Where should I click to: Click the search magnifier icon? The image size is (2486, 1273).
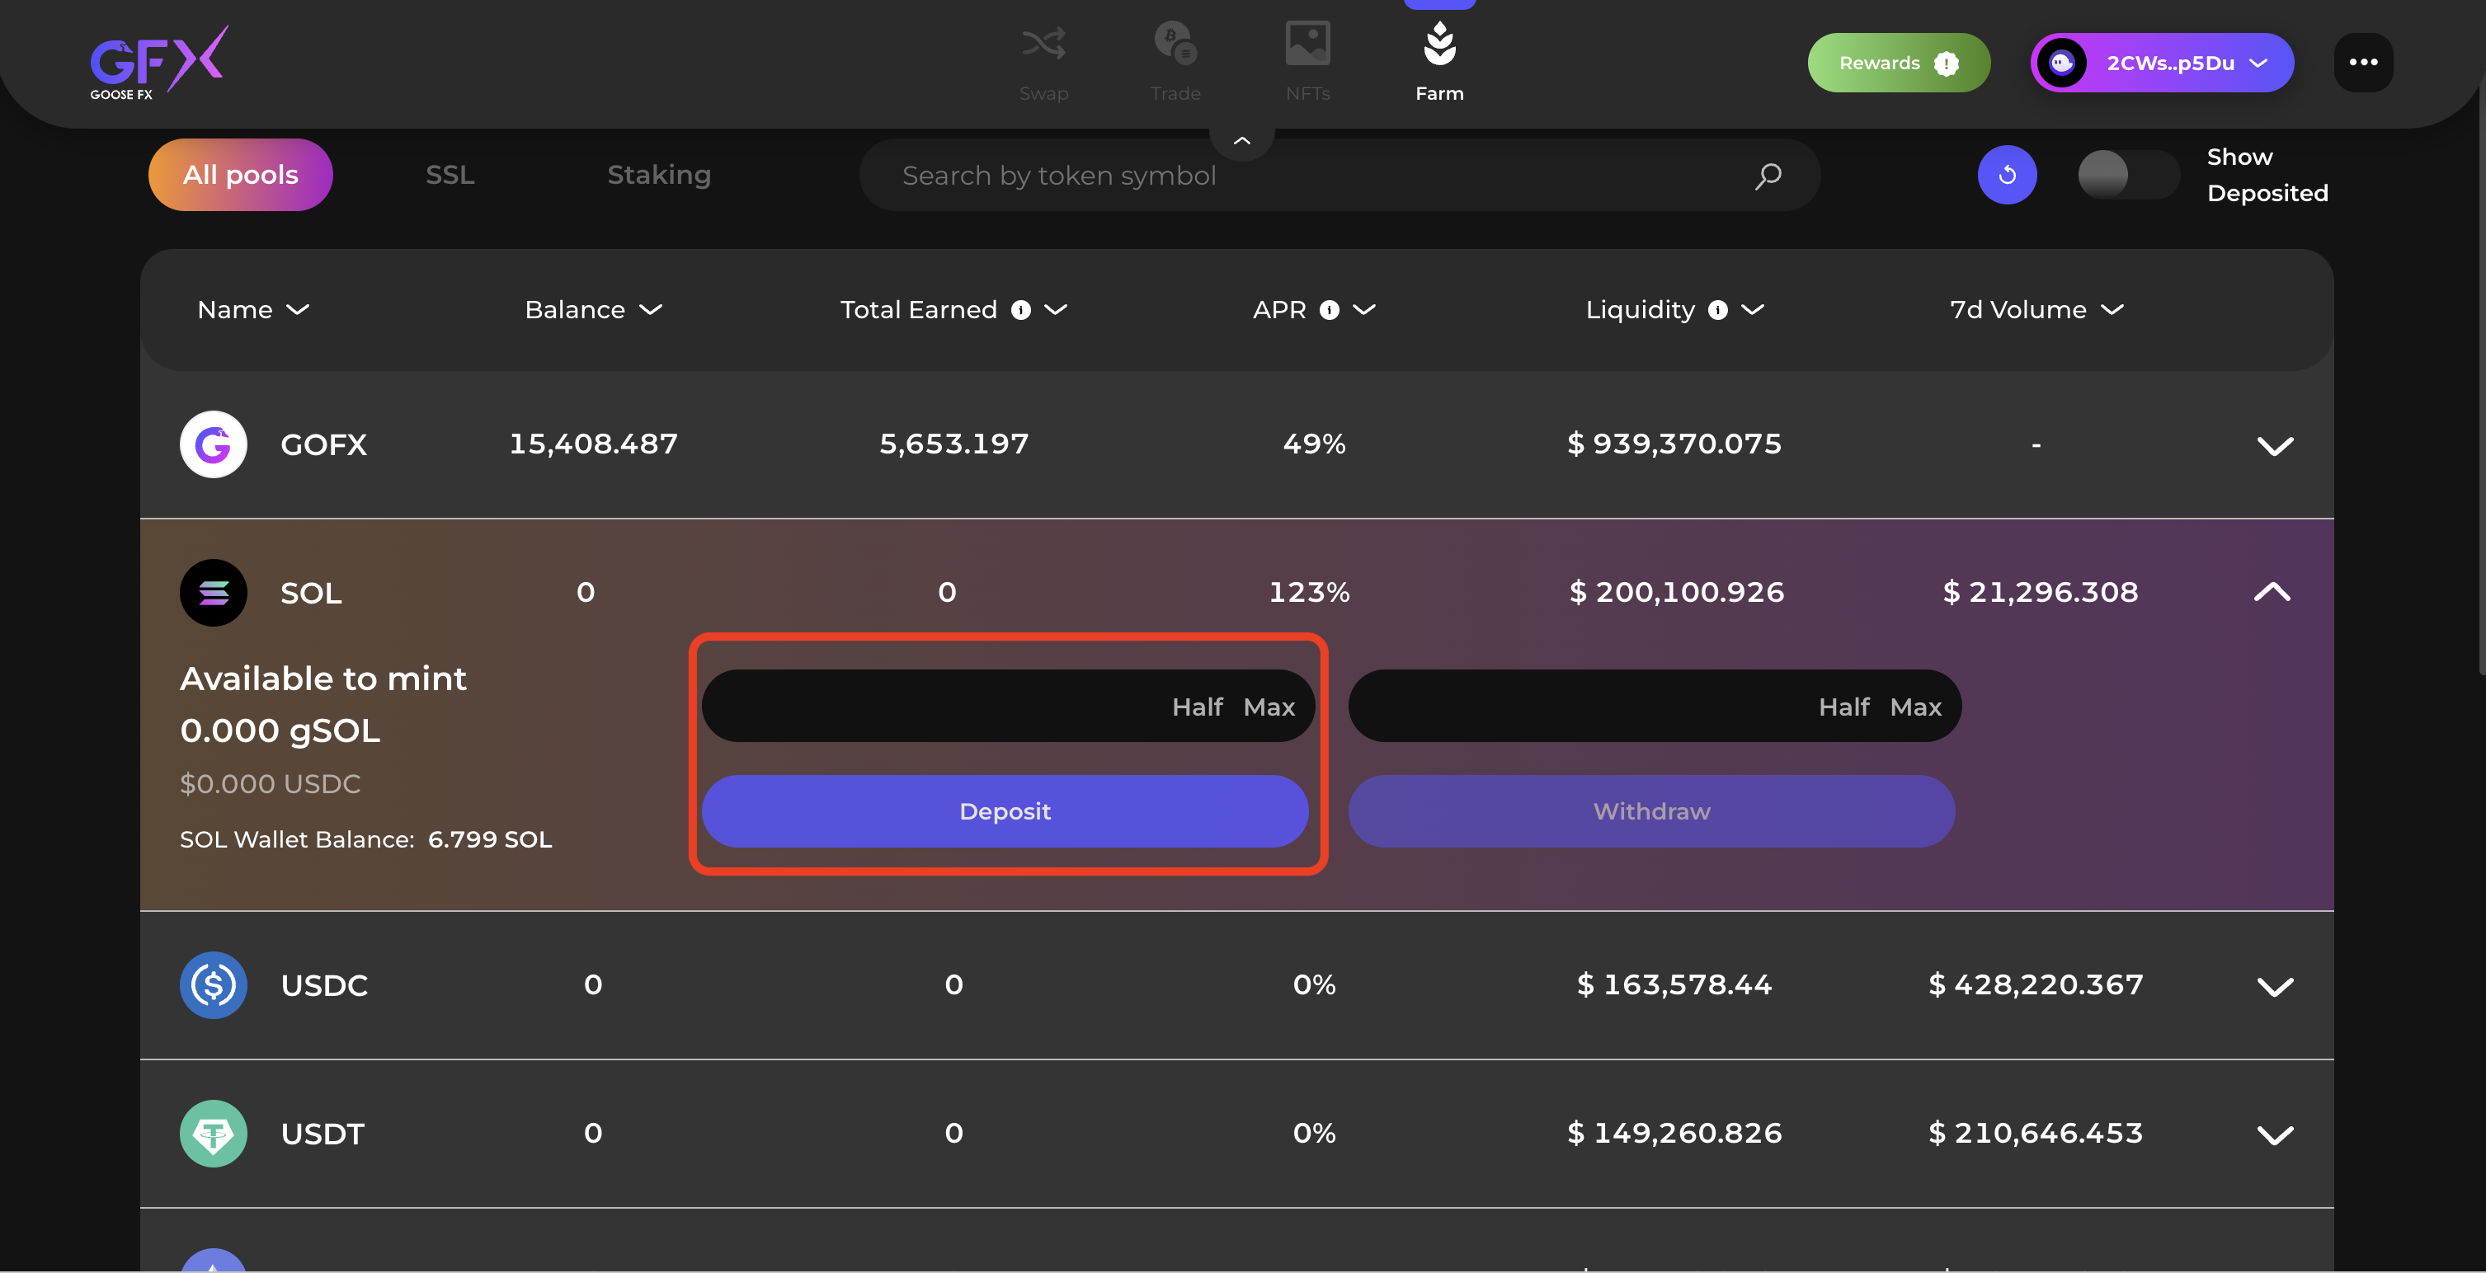1768,176
